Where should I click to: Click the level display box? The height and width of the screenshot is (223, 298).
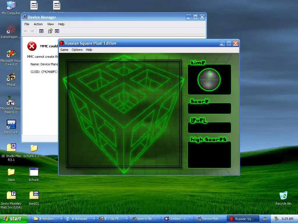pos(209,128)
